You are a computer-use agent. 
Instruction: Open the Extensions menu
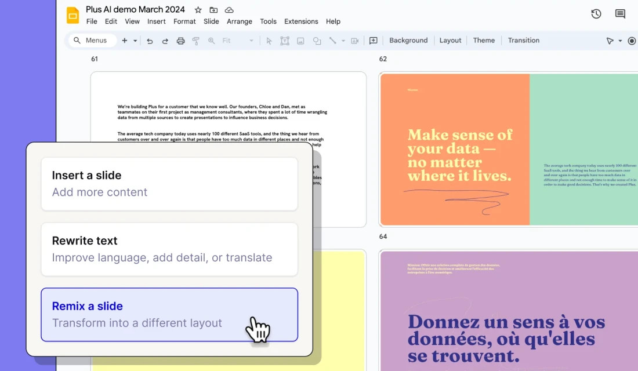pos(301,21)
